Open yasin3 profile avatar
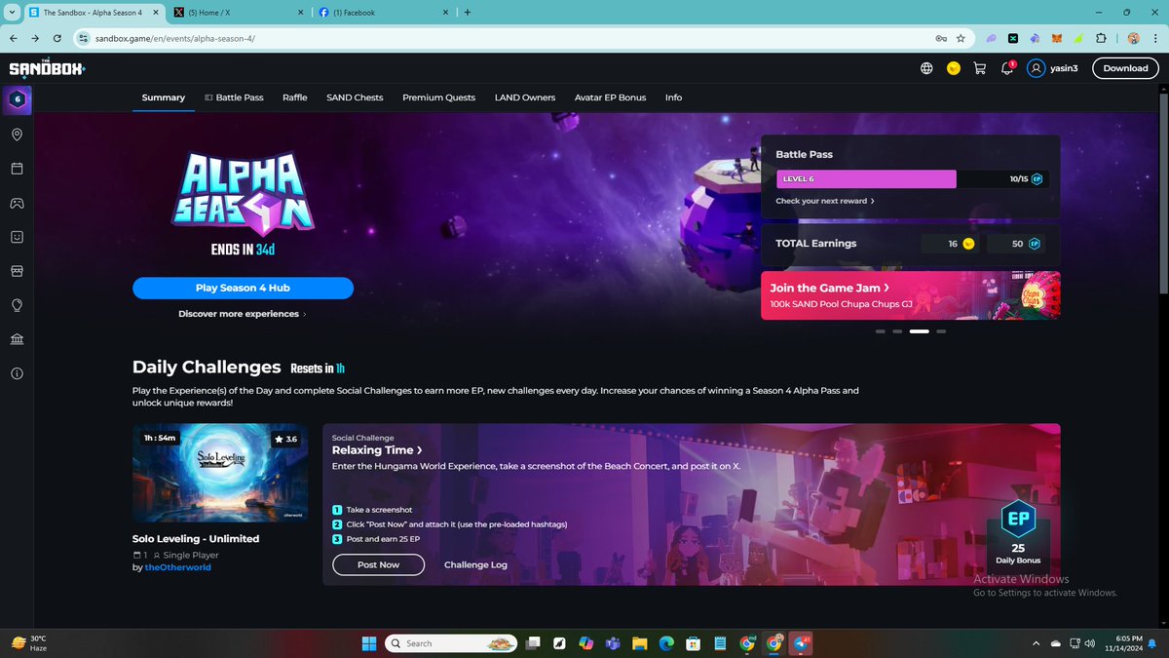Screen dimensions: 1169x658 tap(1036, 68)
